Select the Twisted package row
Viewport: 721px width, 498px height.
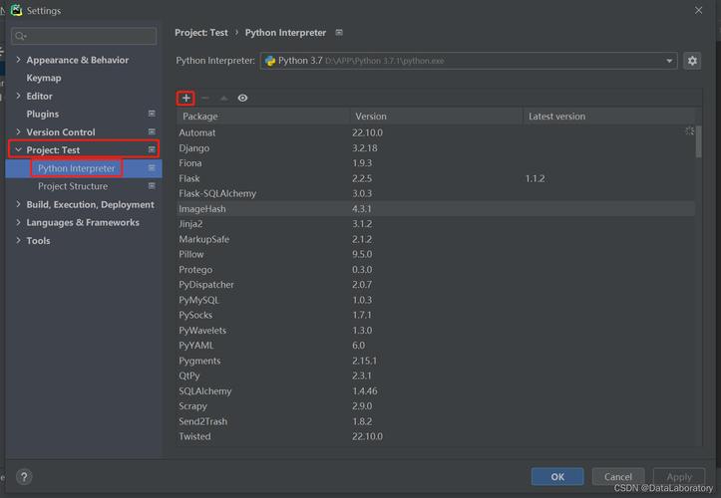point(436,436)
